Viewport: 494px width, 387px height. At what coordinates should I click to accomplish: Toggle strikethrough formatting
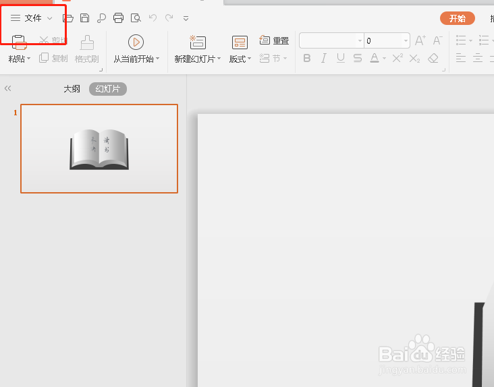point(358,58)
